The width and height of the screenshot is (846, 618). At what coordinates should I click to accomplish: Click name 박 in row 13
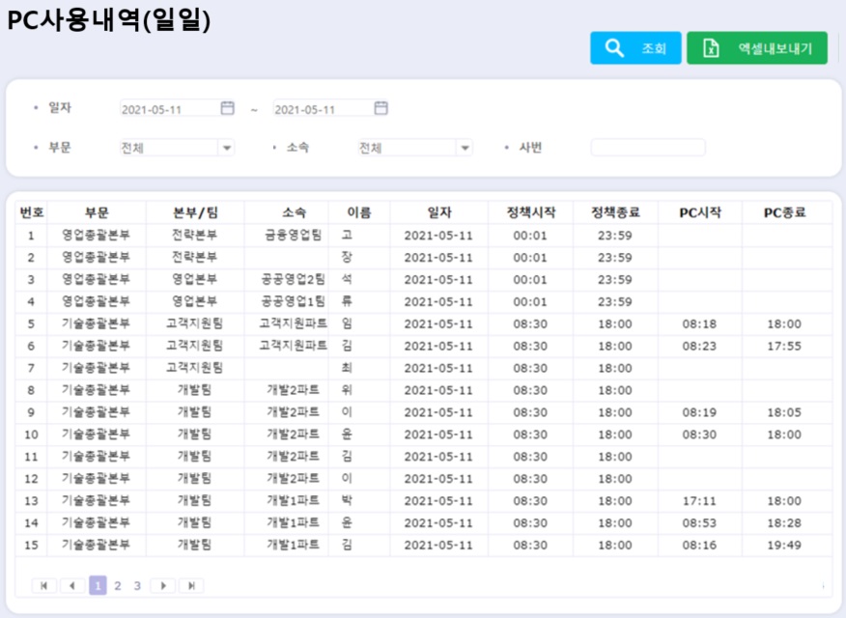point(347,500)
